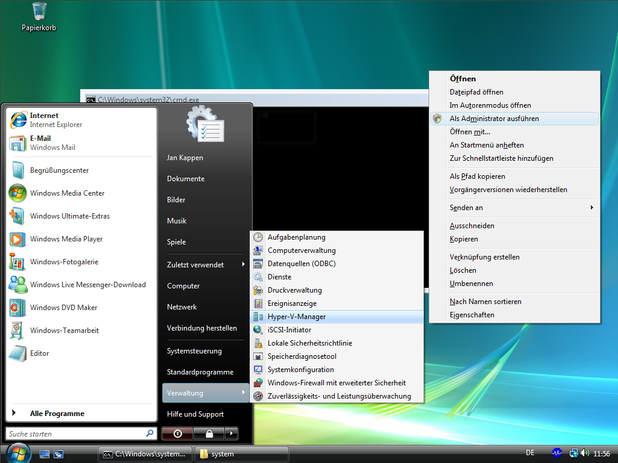Select Löschen in the context menu
The width and height of the screenshot is (618, 463).
(515, 270)
